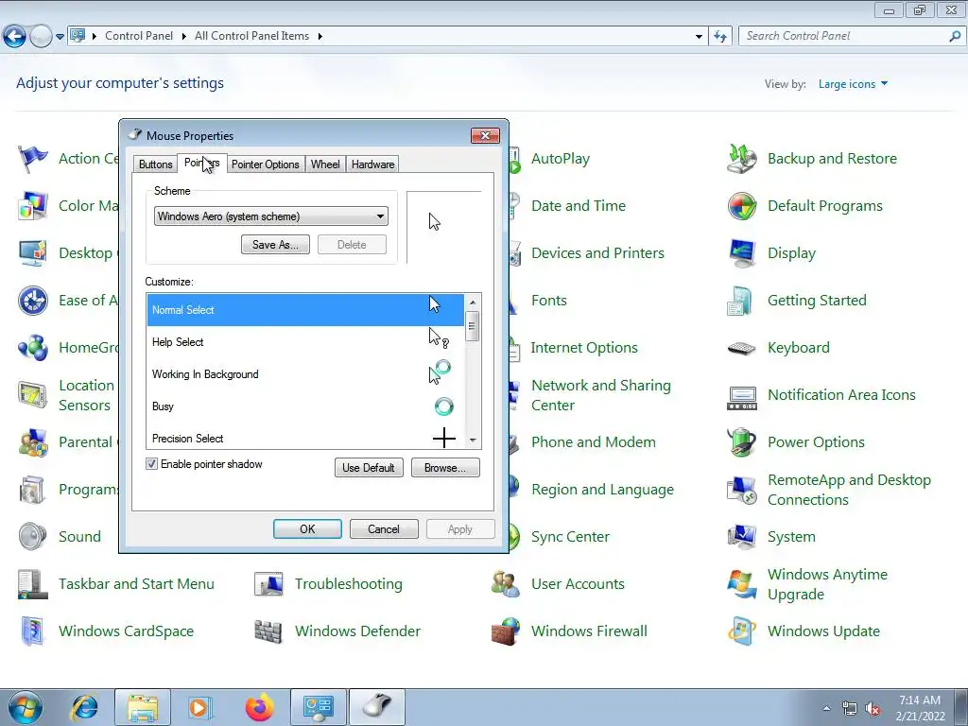Open the Windows Anytime Upgrade icon

(x=742, y=584)
